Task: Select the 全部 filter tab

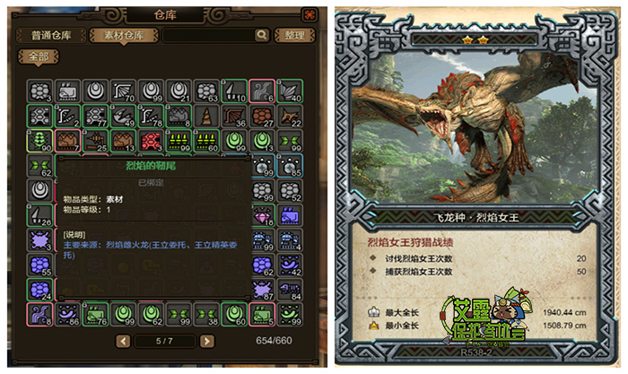Action: pyautogui.click(x=39, y=57)
